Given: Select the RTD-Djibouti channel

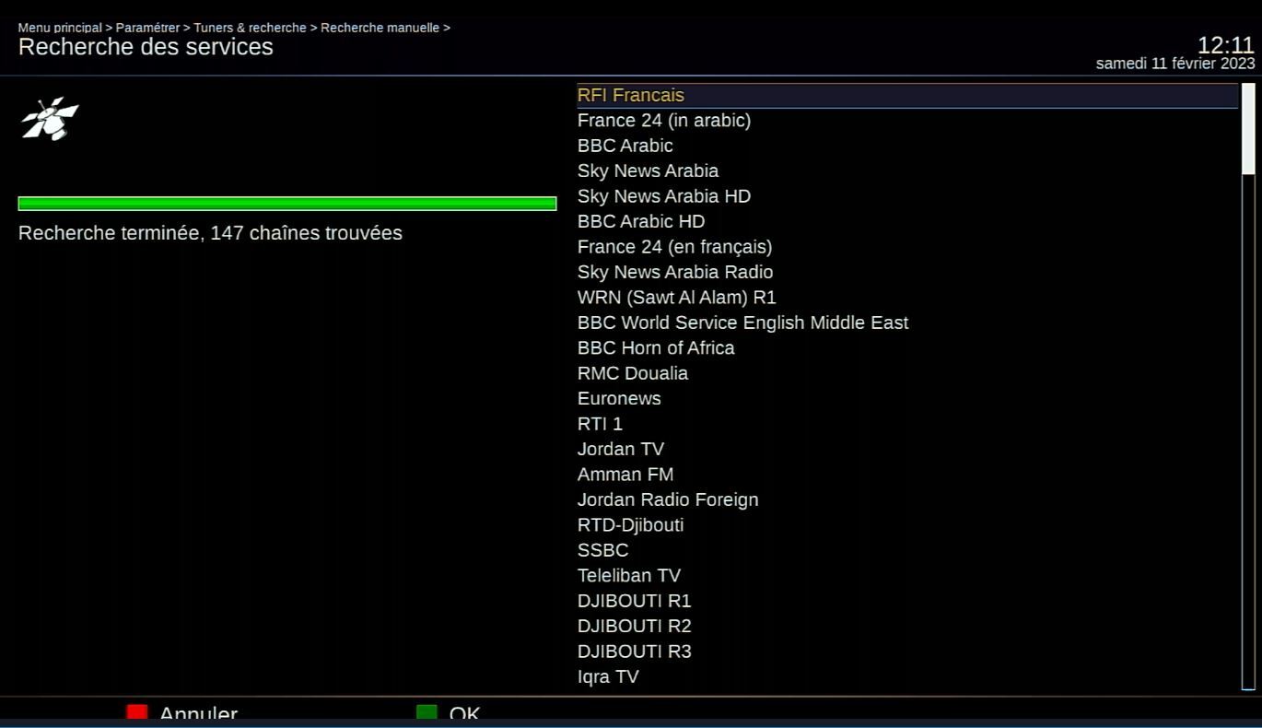Looking at the screenshot, I should click(907, 525).
